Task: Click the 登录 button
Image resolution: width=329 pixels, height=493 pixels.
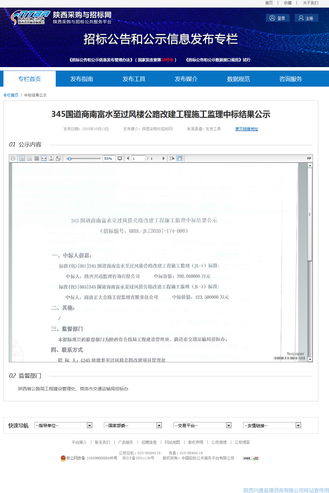Action: tap(278, 18)
